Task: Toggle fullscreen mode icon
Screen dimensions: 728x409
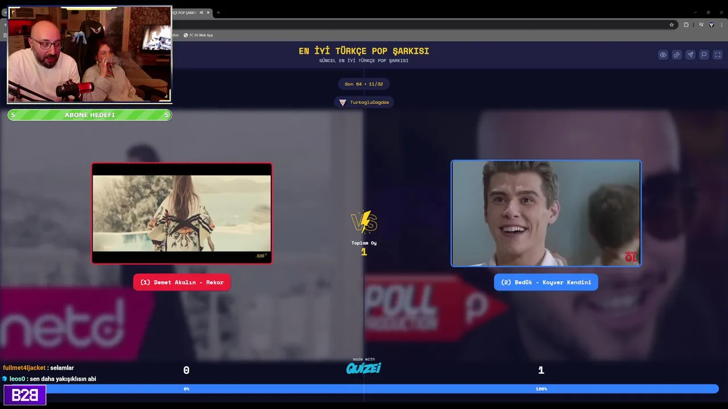Action: tap(718, 55)
